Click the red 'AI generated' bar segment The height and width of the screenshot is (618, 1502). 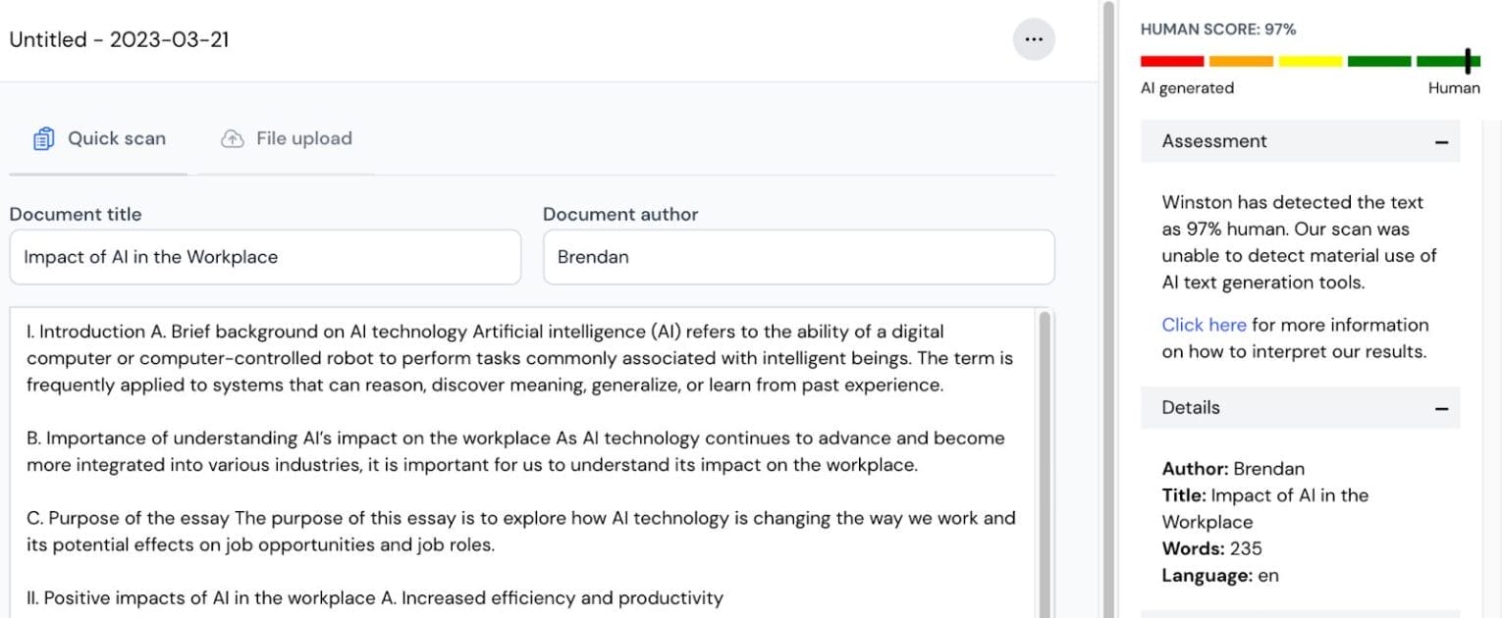[x=1171, y=61]
